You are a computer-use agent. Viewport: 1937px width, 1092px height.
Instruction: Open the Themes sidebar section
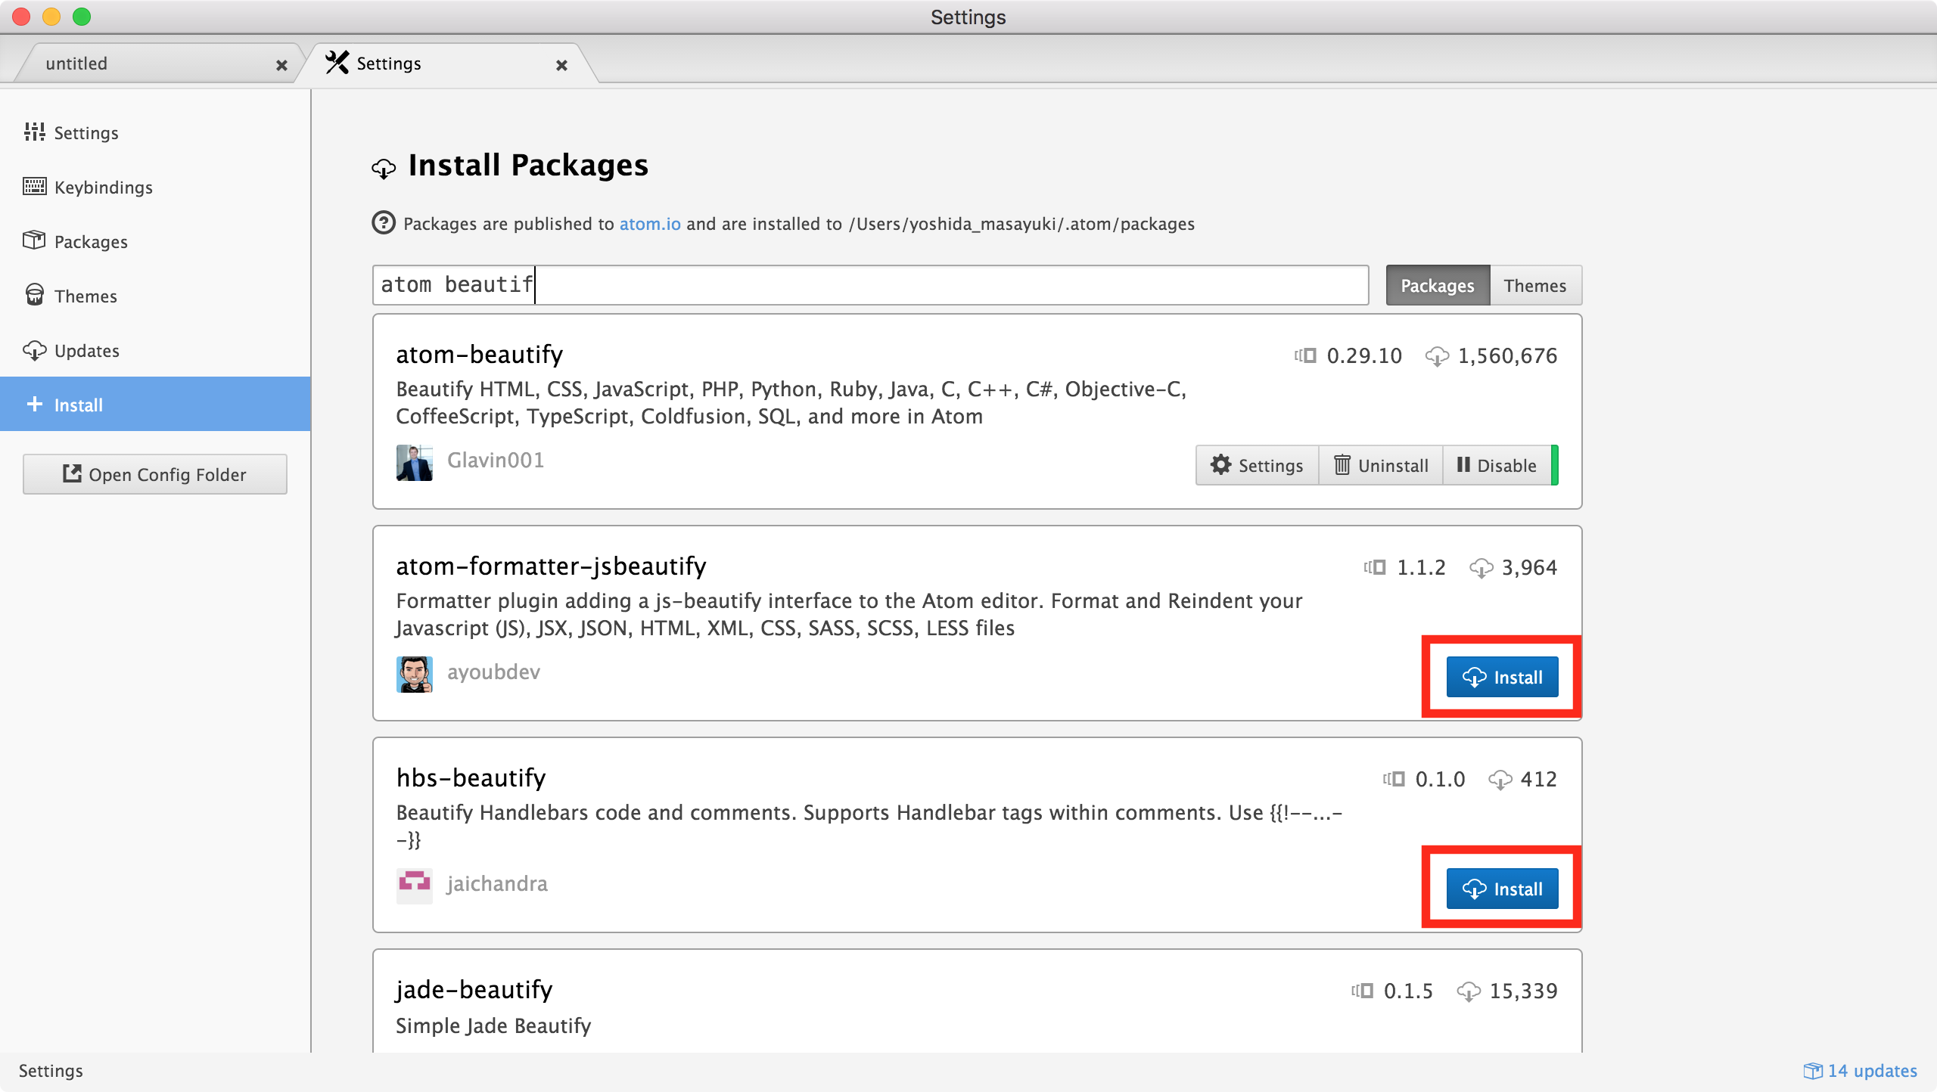point(155,296)
